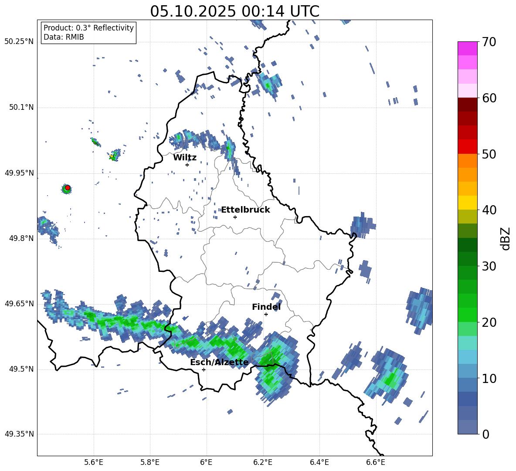The image size is (516, 471).
Task: Click the magenta top band of colorbar
Action: click(x=467, y=48)
